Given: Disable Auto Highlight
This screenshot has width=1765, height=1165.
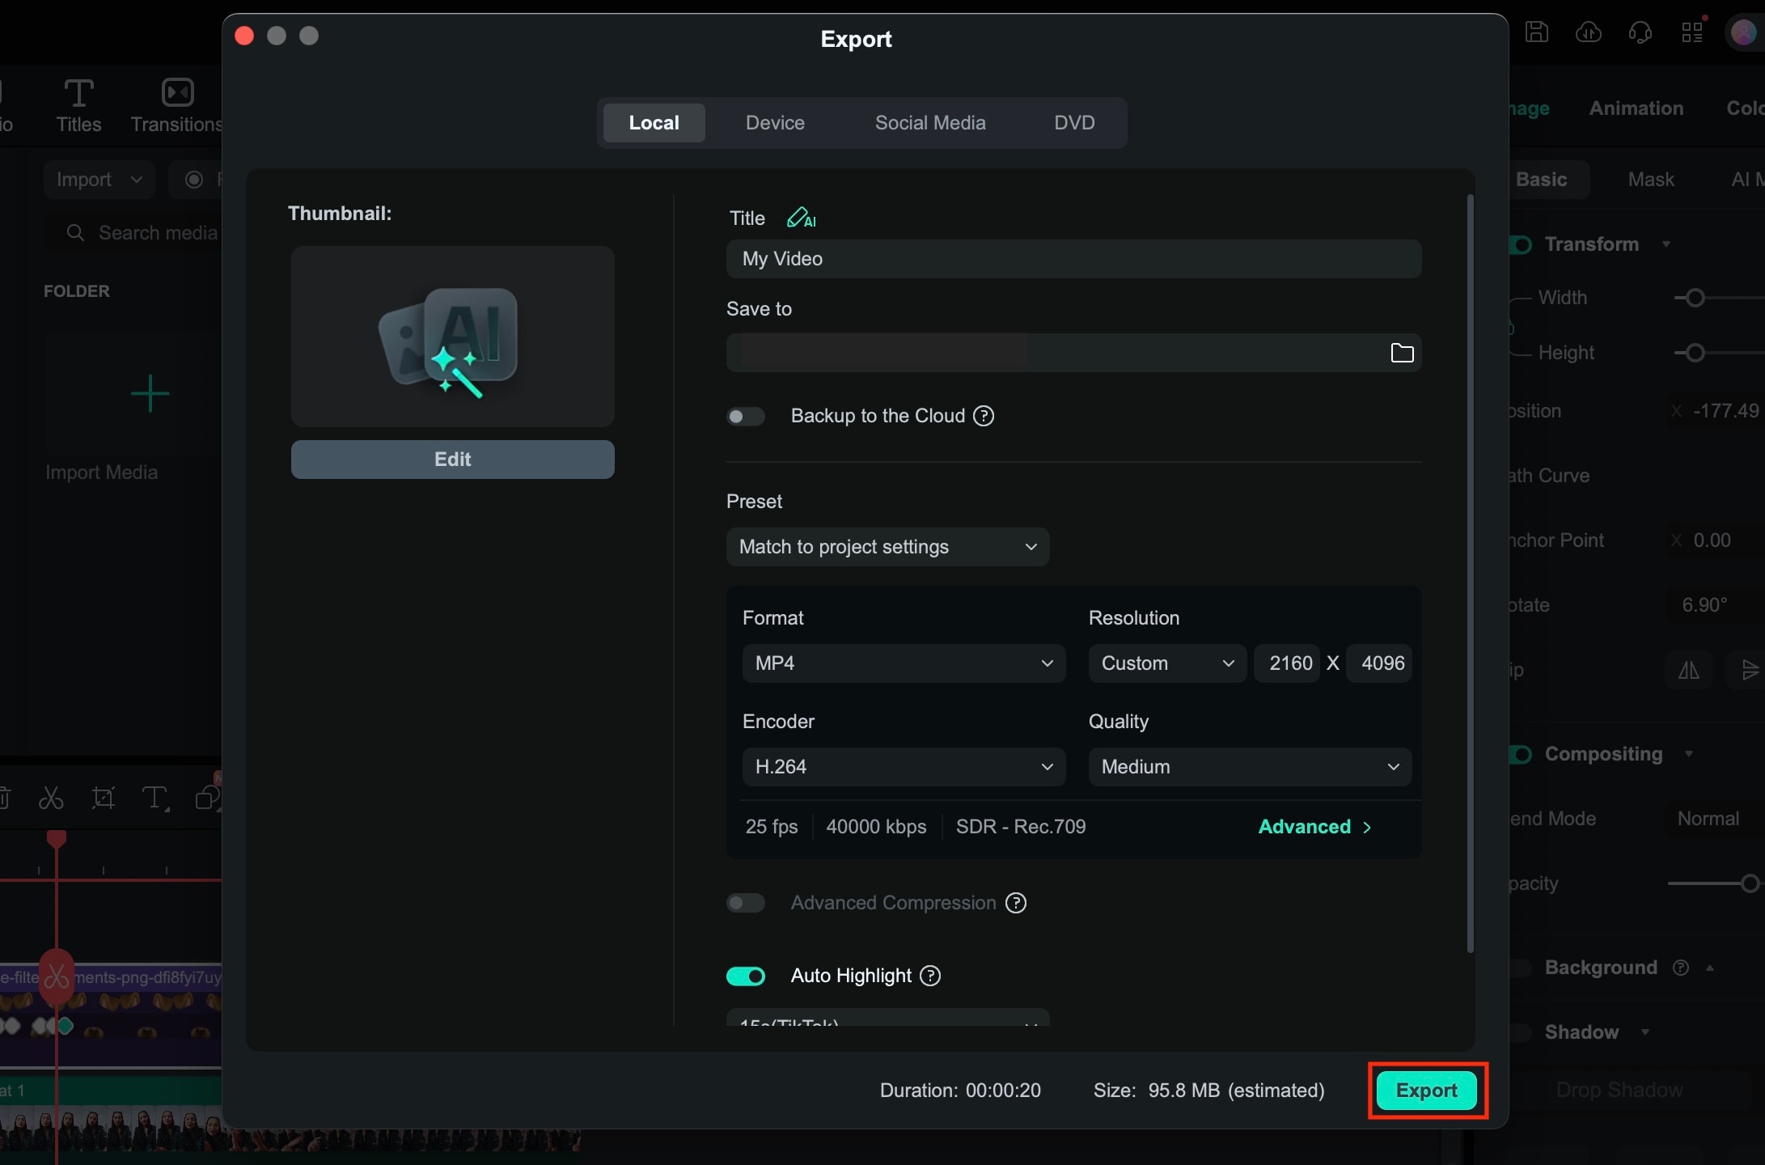Looking at the screenshot, I should point(745,976).
